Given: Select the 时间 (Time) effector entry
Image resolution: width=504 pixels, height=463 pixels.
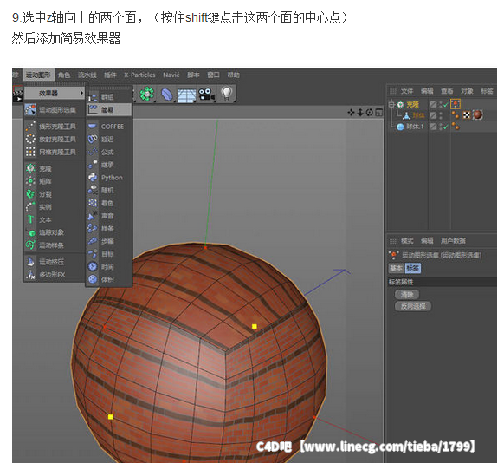Looking at the screenshot, I should [x=109, y=267].
